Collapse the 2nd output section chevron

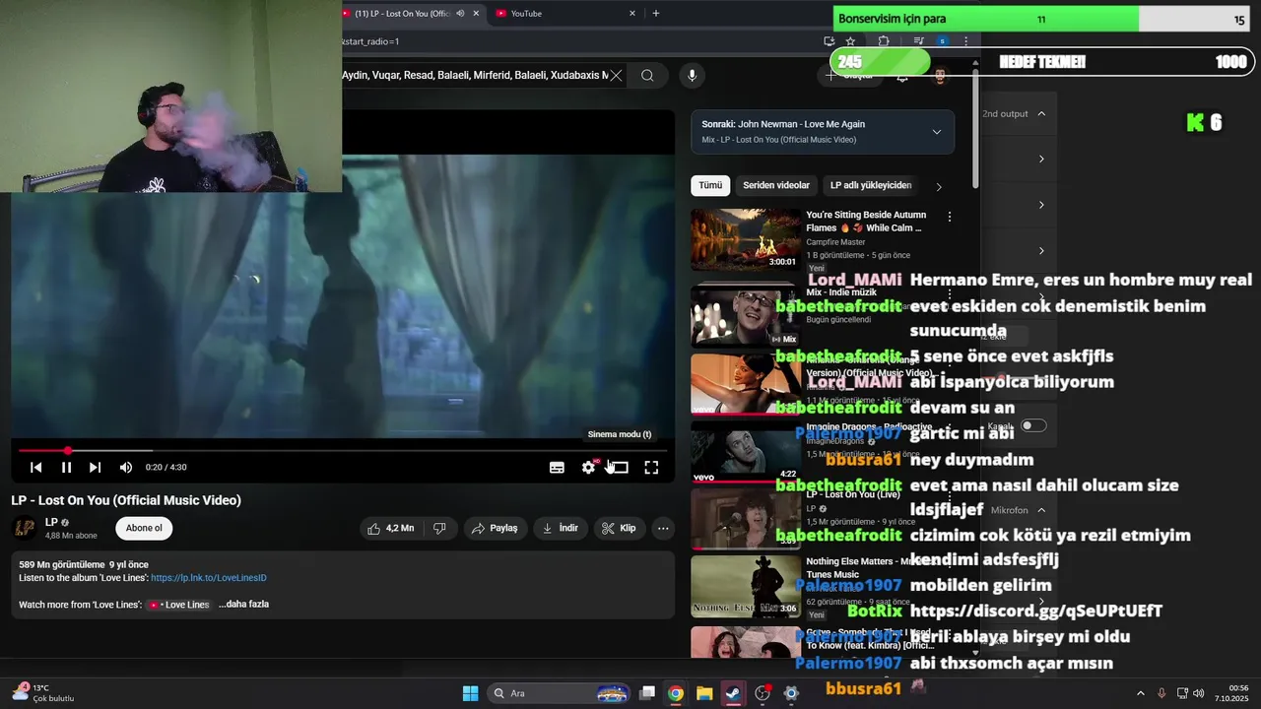point(1041,114)
